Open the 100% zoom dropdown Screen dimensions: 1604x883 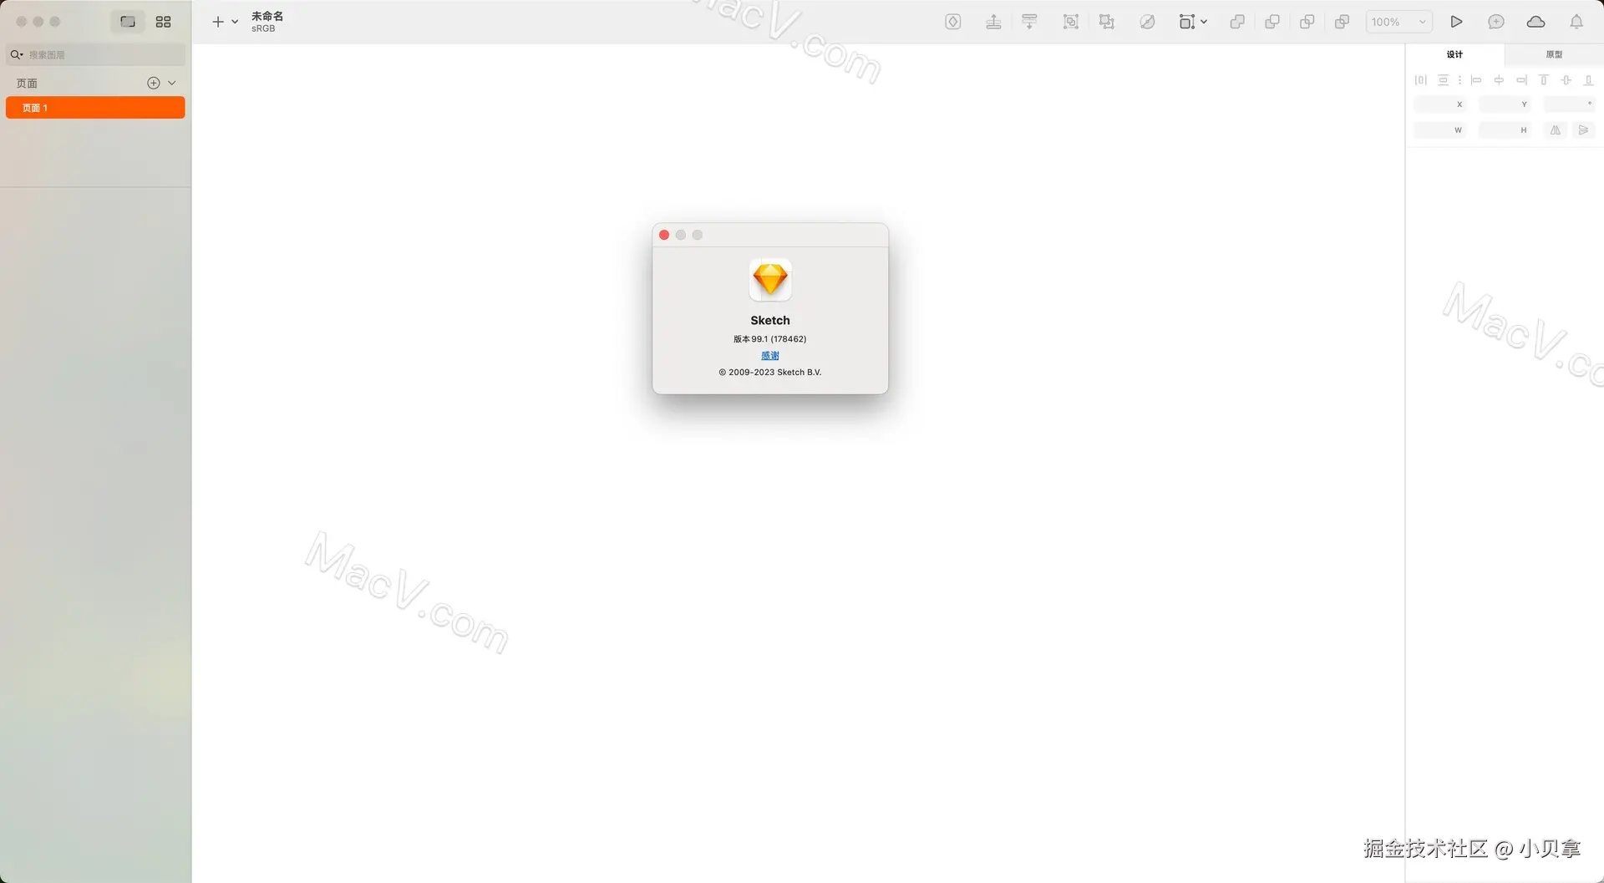[1399, 22]
